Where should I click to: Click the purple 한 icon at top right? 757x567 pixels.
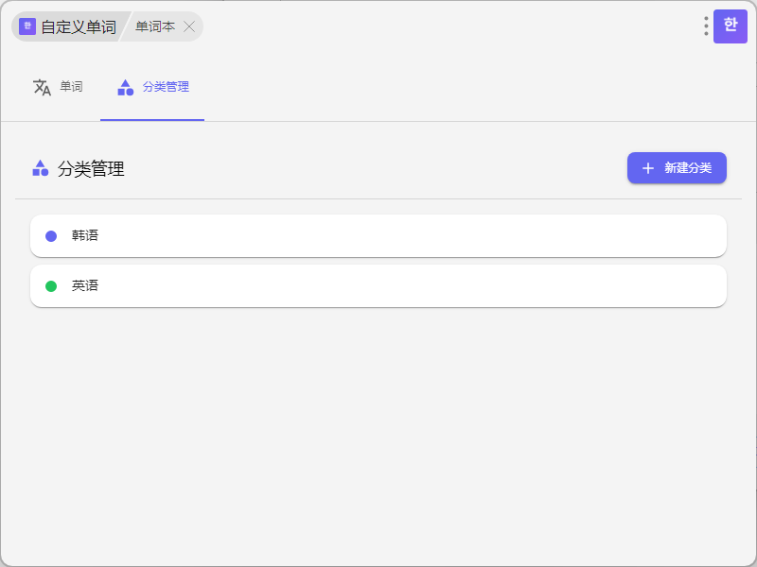tap(730, 26)
